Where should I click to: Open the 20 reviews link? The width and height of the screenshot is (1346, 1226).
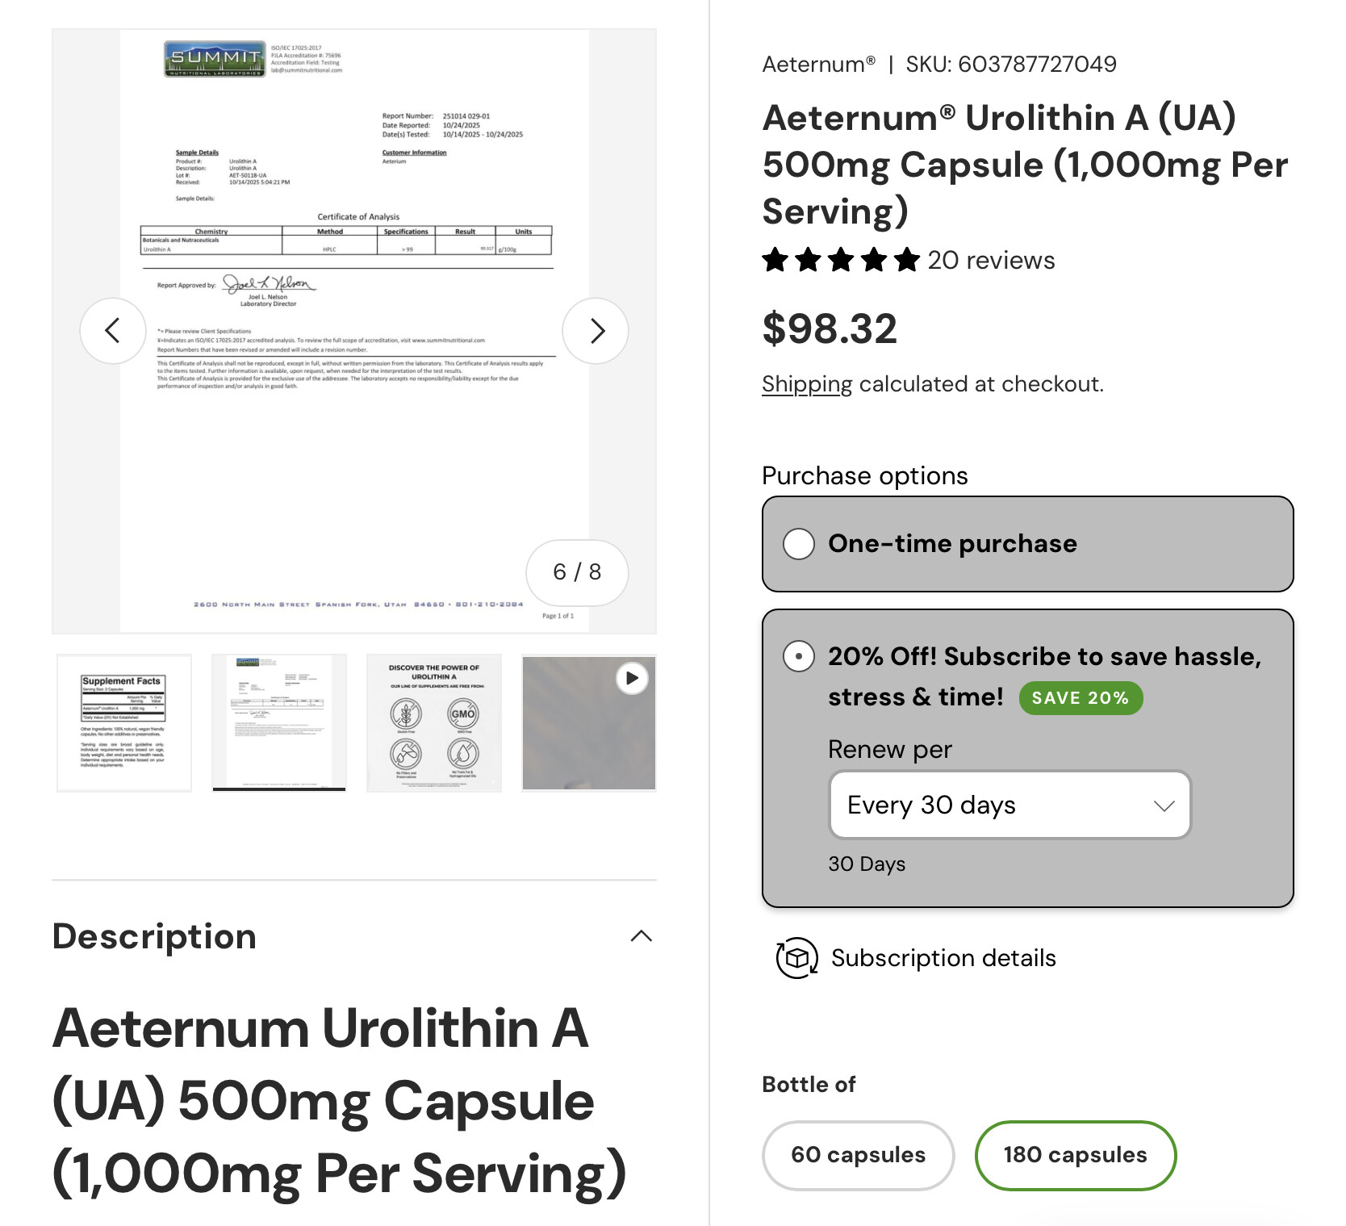991,260
